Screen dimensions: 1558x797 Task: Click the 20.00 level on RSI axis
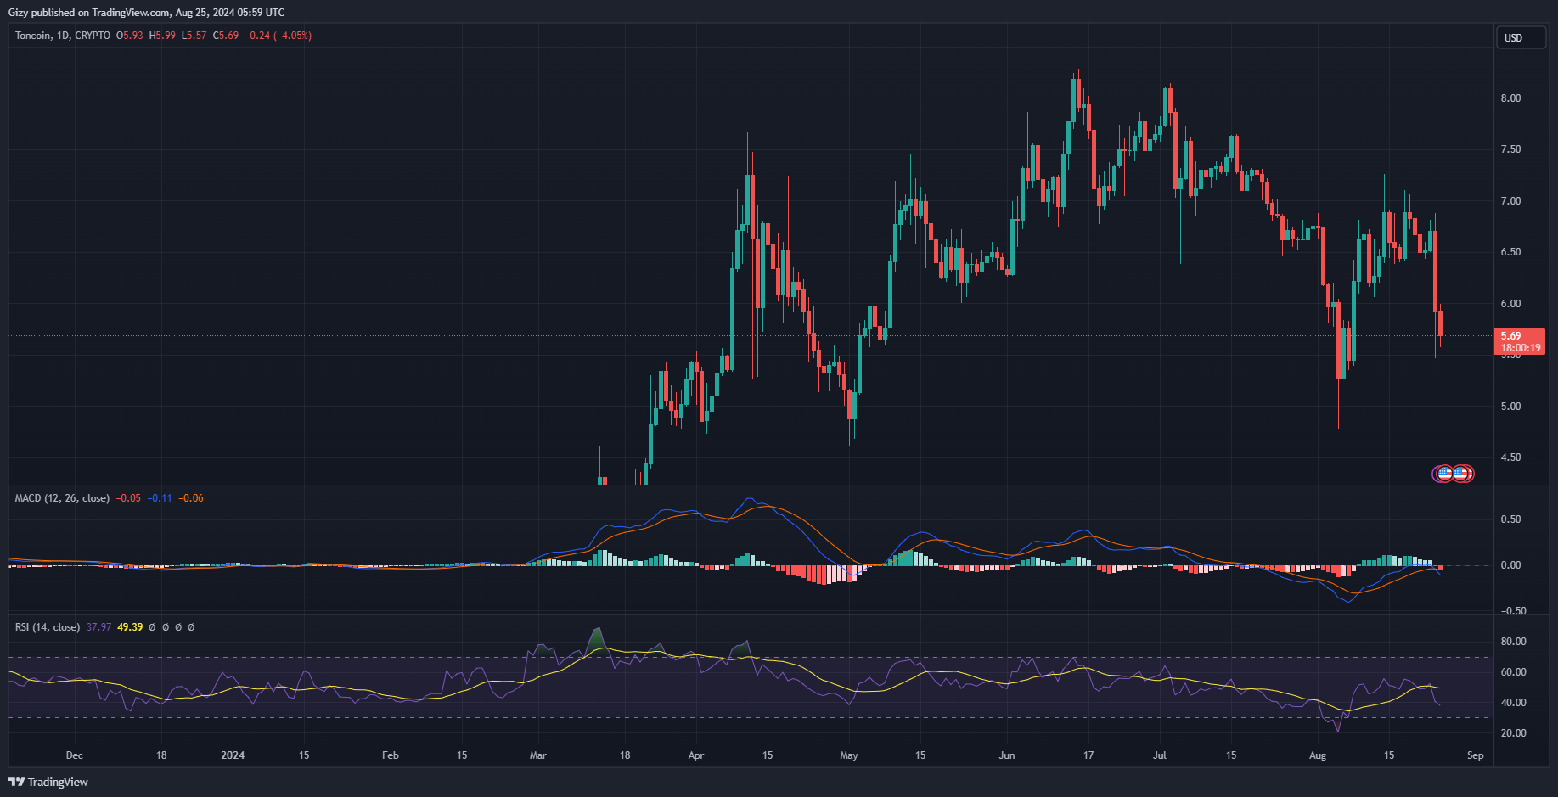pyautogui.click(x=1513, y=733)
